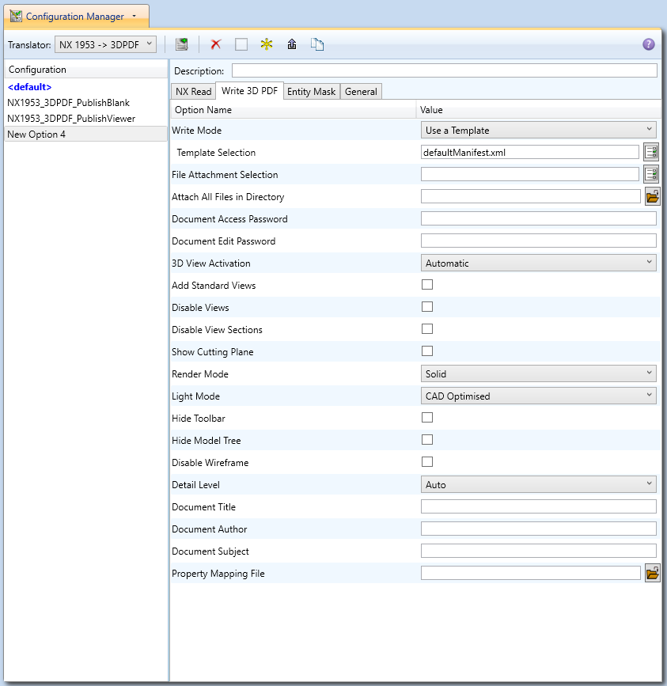Click the File Attachment Selection input field
667x686 pixels.
tap(529, 174)
